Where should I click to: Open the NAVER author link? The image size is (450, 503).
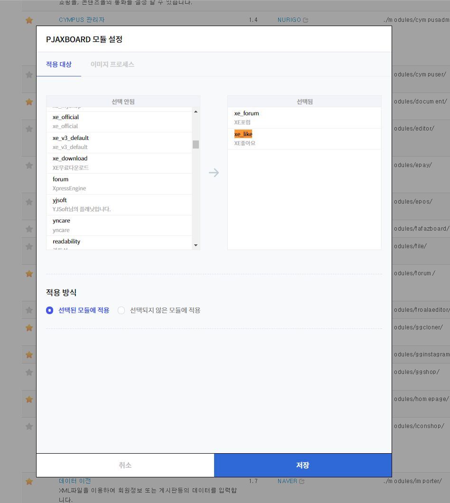[x=287, y=481]
